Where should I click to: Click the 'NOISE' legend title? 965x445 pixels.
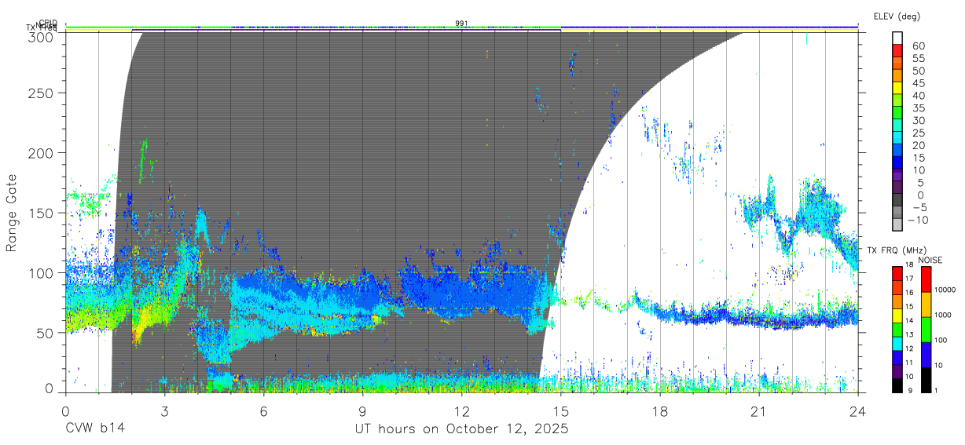(930, 260)
